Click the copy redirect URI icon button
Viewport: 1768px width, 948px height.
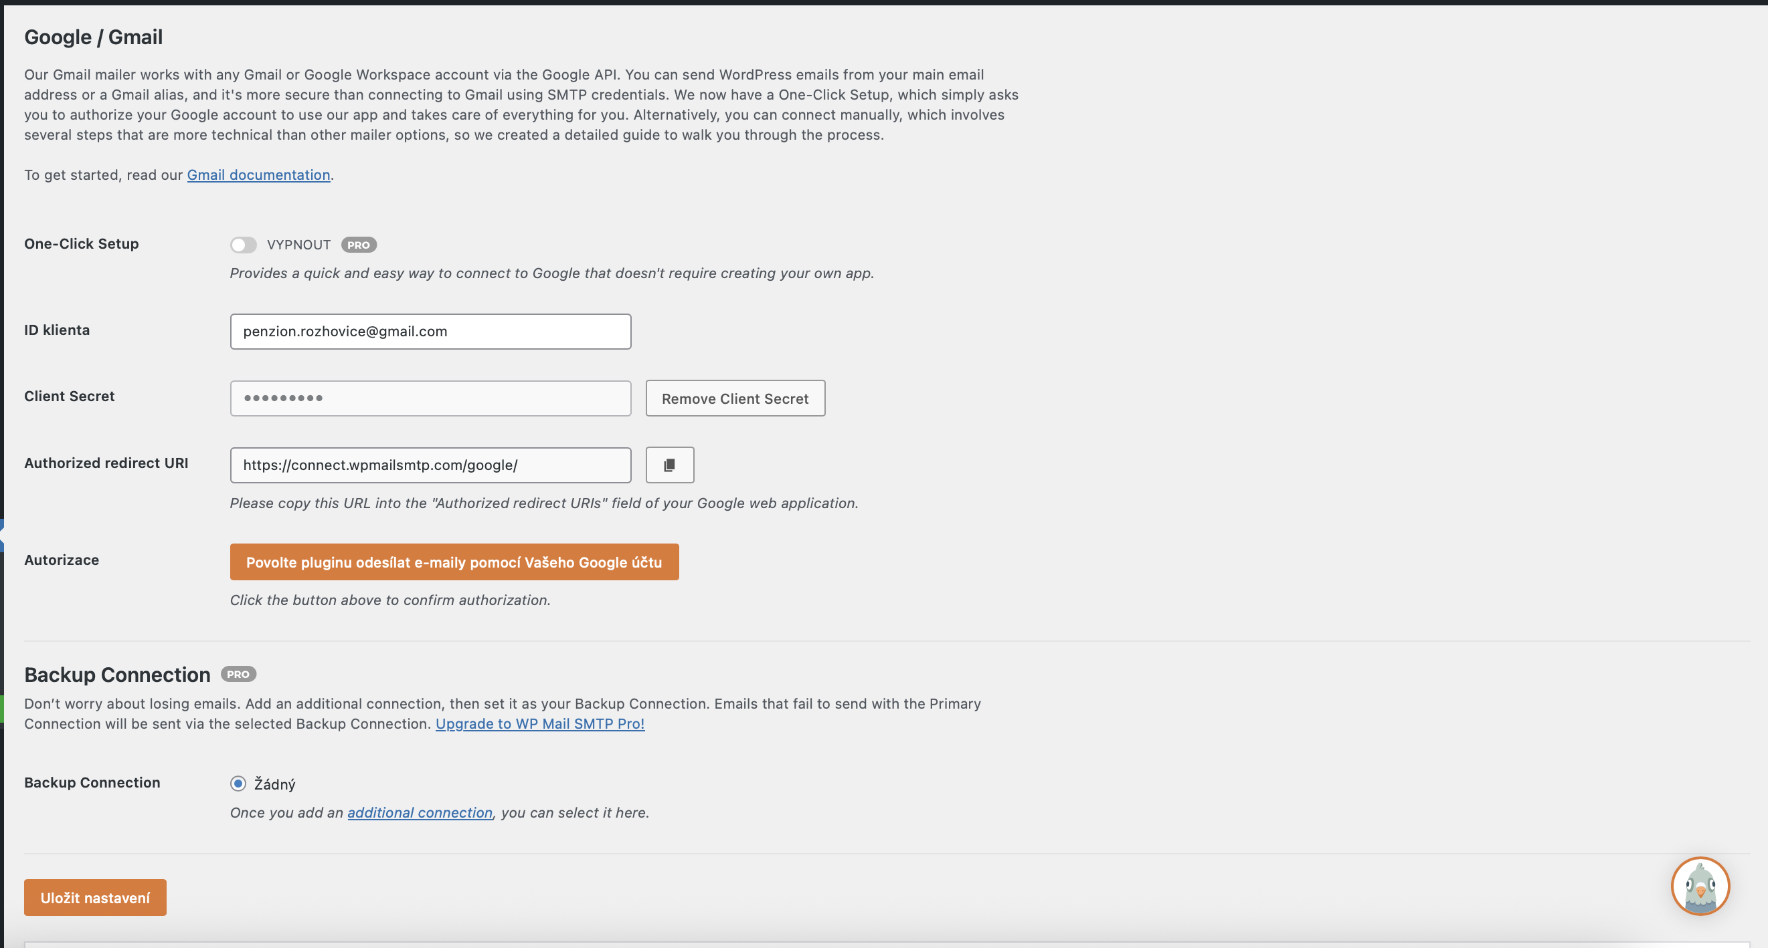[x=669, y=465]
